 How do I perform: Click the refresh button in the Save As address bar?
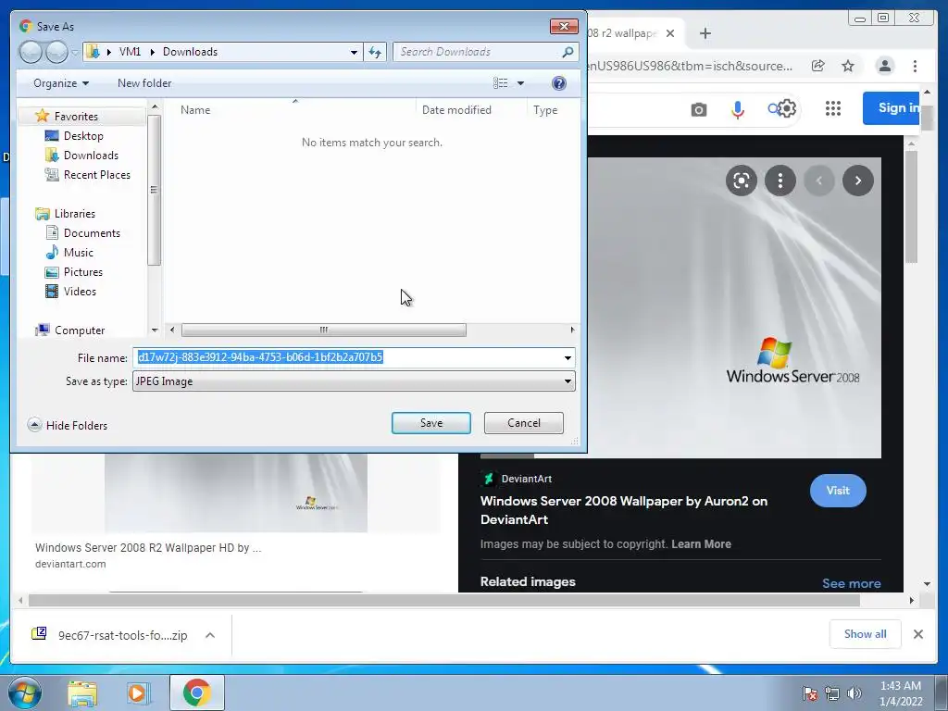click(375, 52)
